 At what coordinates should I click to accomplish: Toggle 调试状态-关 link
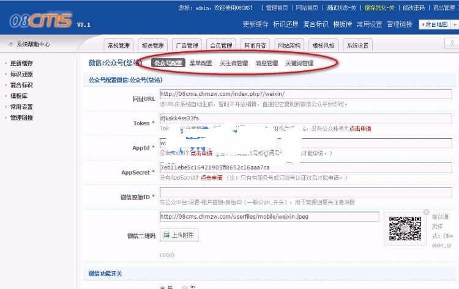[341, 8]
